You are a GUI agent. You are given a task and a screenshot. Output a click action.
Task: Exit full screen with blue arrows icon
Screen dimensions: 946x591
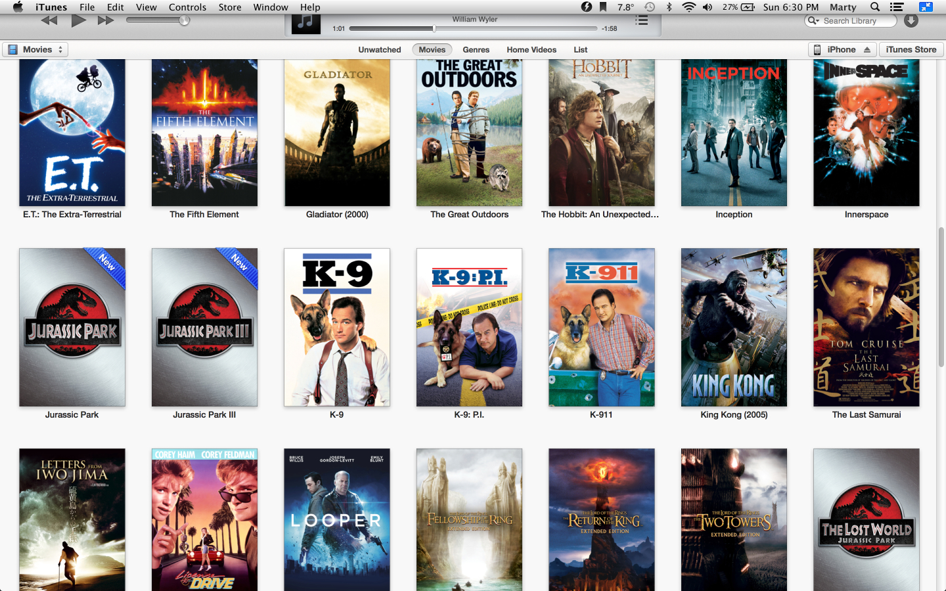(926, 7)
